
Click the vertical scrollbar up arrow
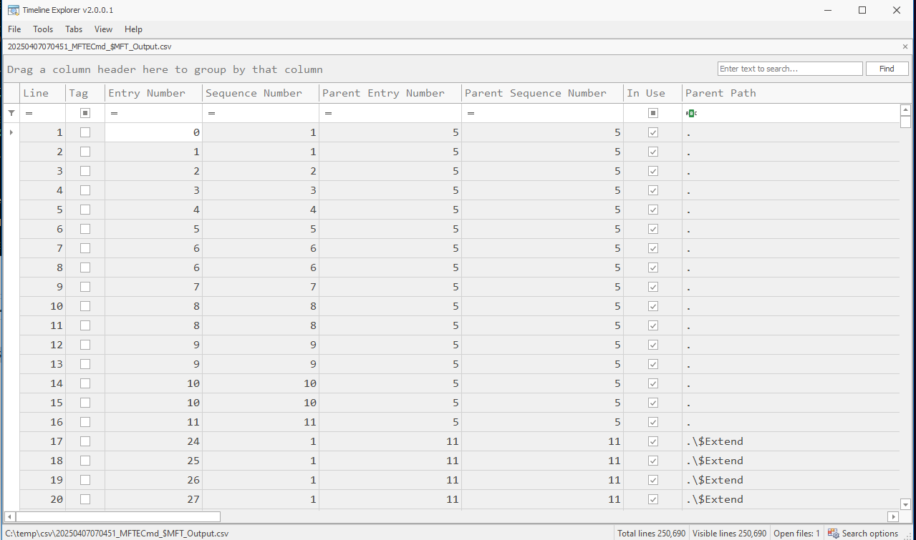905,109
